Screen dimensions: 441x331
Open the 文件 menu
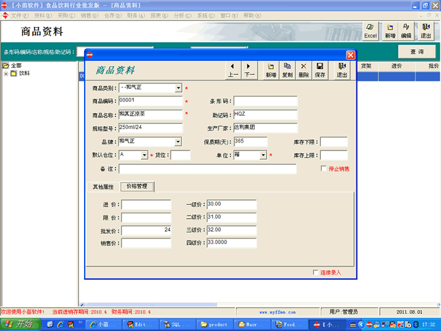coord(20,16)
